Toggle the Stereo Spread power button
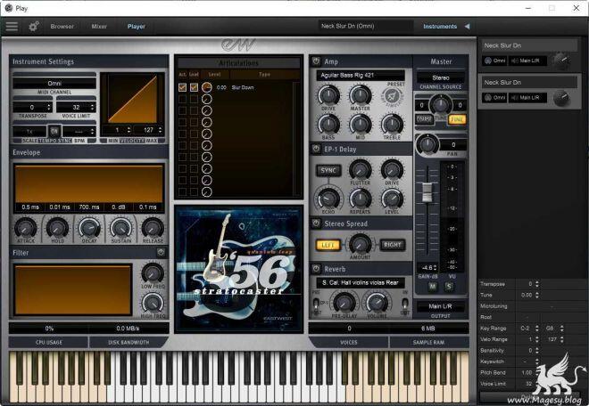 coord(316,223)
